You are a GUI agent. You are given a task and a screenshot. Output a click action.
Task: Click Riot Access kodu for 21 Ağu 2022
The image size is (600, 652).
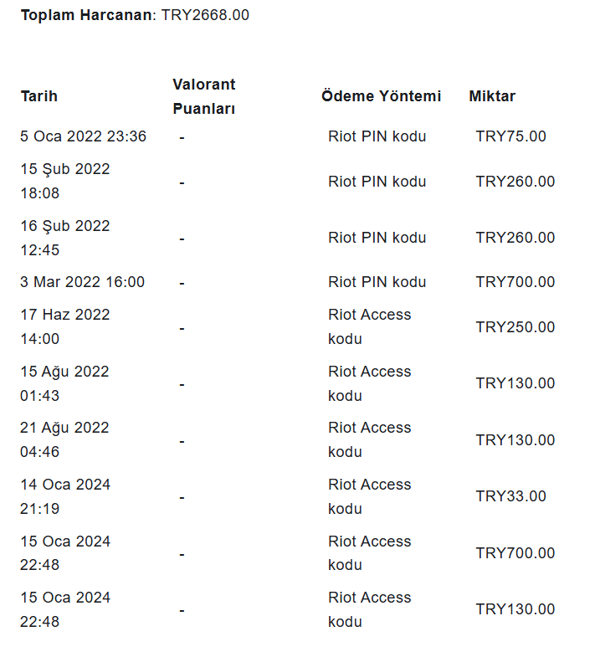369,439
